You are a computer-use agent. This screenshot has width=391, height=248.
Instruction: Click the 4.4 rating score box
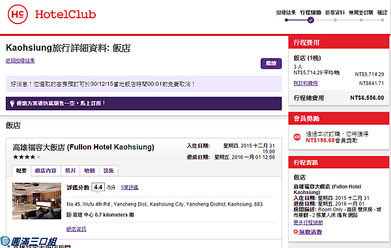[x=98, y=187]
